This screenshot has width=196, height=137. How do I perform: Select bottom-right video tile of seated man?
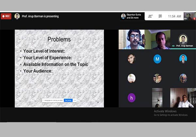183,98
